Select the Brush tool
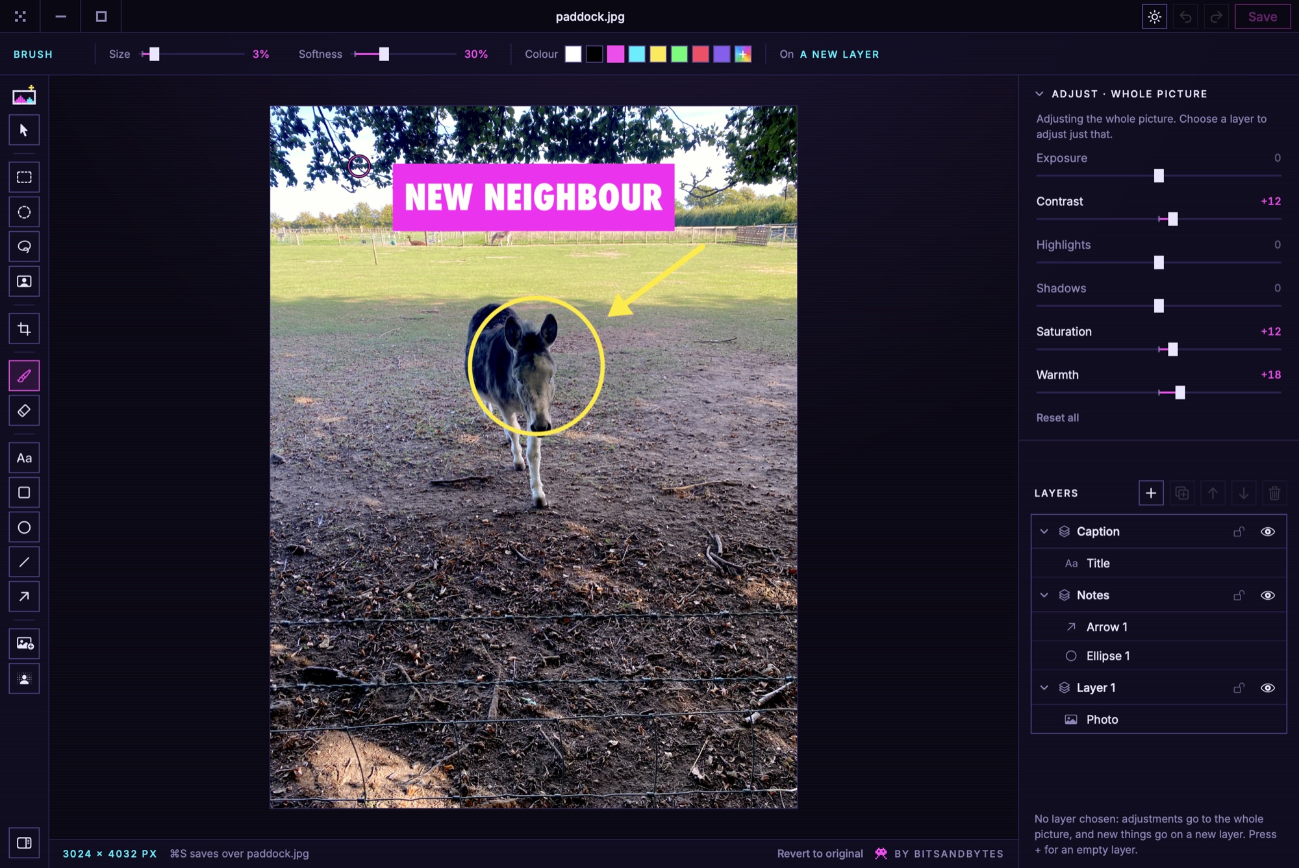The image size is (1299, 868). (x=24, y=376)
